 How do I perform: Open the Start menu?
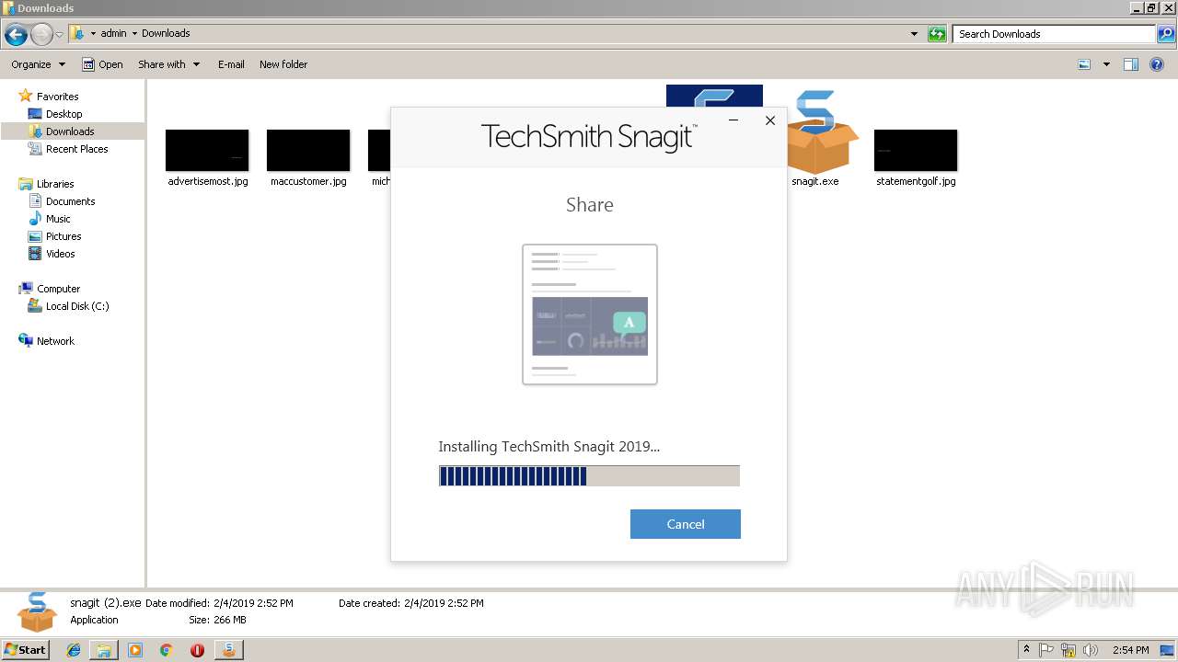[x=26, y=650]
